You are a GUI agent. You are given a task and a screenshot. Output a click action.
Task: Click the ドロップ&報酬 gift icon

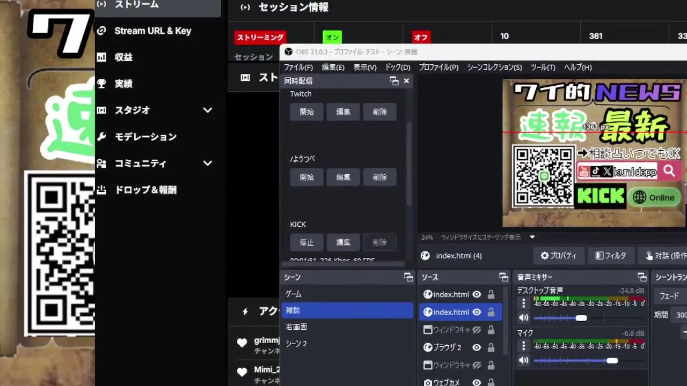101,190
